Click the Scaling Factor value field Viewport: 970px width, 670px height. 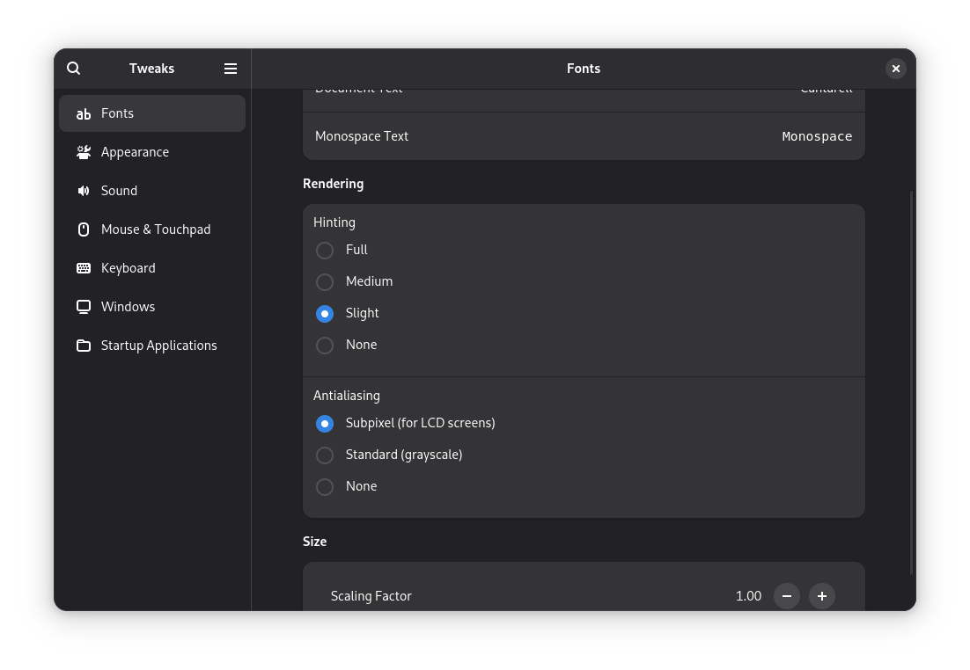tap(748, 596)
